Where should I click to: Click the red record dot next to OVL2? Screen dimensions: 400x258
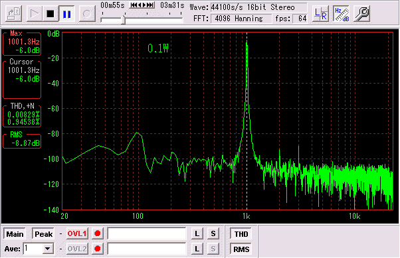click(98, 249)
